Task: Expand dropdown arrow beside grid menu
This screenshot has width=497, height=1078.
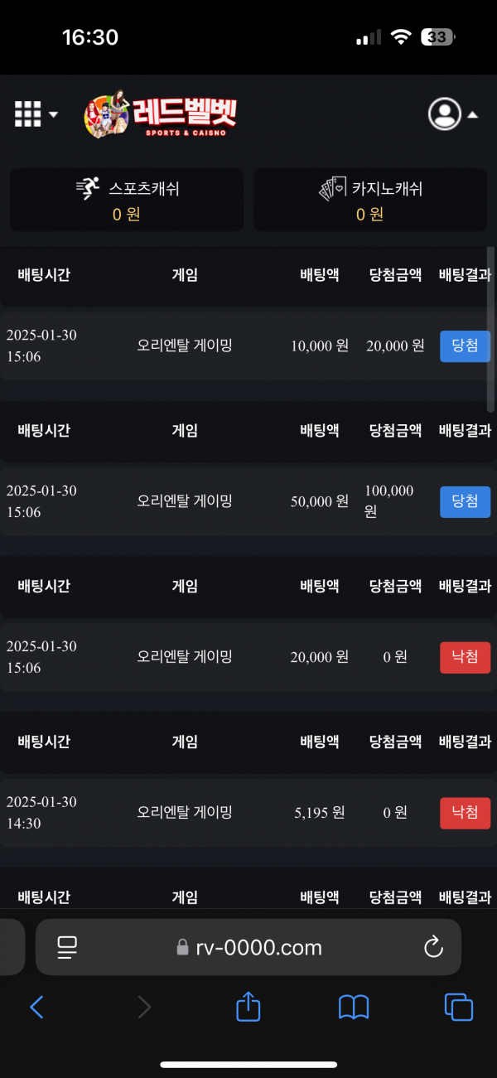Action: 54,114
